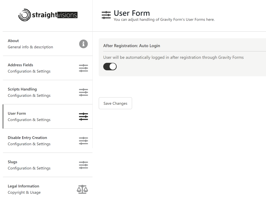Click the Save Changes button

tap(115, 103)
